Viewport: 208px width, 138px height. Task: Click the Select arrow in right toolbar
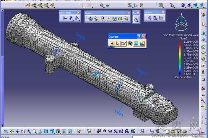point(204,24)
